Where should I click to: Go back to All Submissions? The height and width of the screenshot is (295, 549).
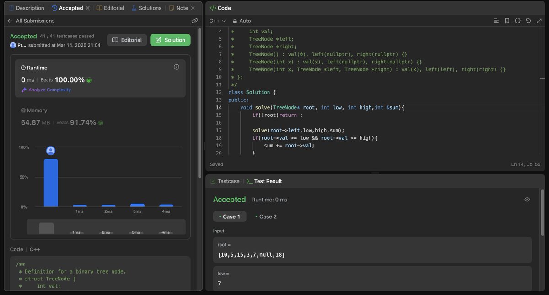coord(35,21)
